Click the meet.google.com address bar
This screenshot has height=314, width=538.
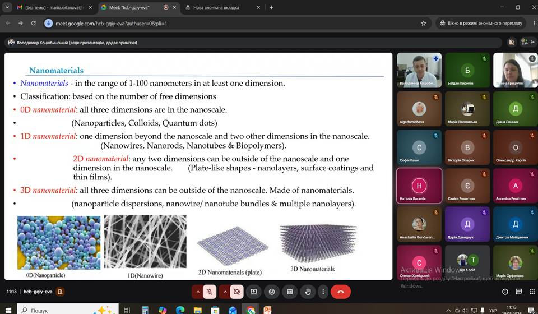(x=236, y=24)
